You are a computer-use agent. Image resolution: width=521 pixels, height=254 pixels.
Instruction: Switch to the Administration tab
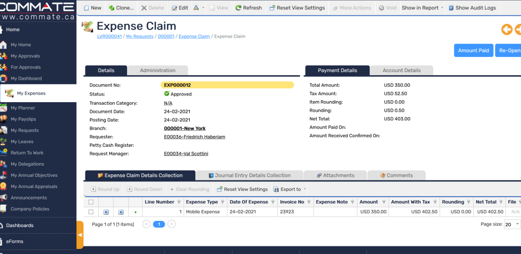point(157,71)
